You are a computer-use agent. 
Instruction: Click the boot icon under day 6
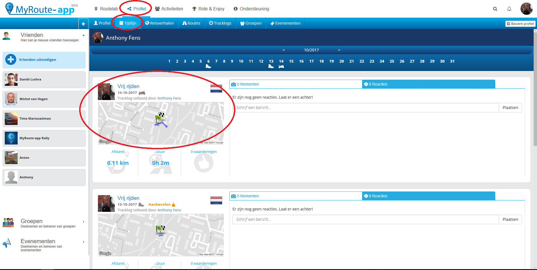click(x=208, y=66)
